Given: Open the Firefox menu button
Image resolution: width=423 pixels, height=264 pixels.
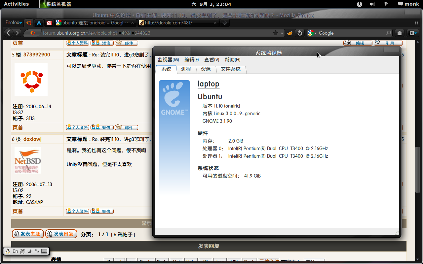Looking at the screenshot, I should click(14, 23).
